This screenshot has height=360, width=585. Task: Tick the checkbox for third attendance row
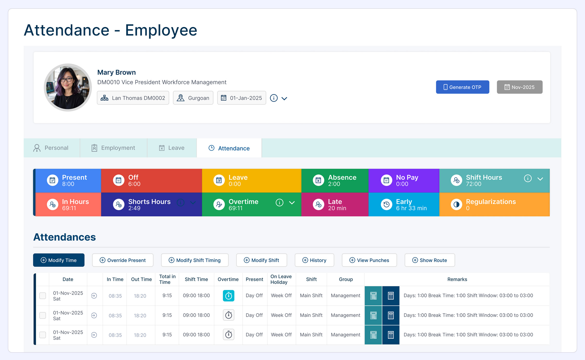point(43,335)
